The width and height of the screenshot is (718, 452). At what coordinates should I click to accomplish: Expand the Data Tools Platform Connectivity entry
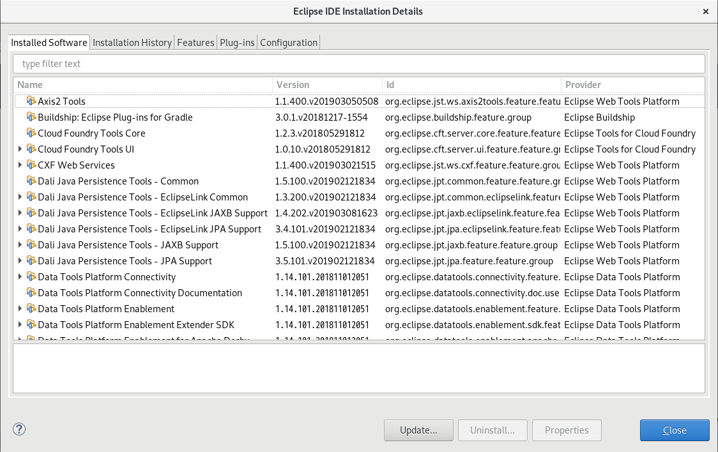[20, 277]
